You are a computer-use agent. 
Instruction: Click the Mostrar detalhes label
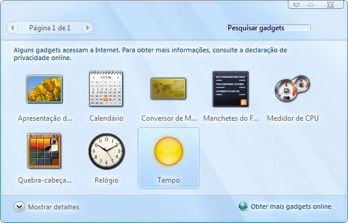[54, 207]
